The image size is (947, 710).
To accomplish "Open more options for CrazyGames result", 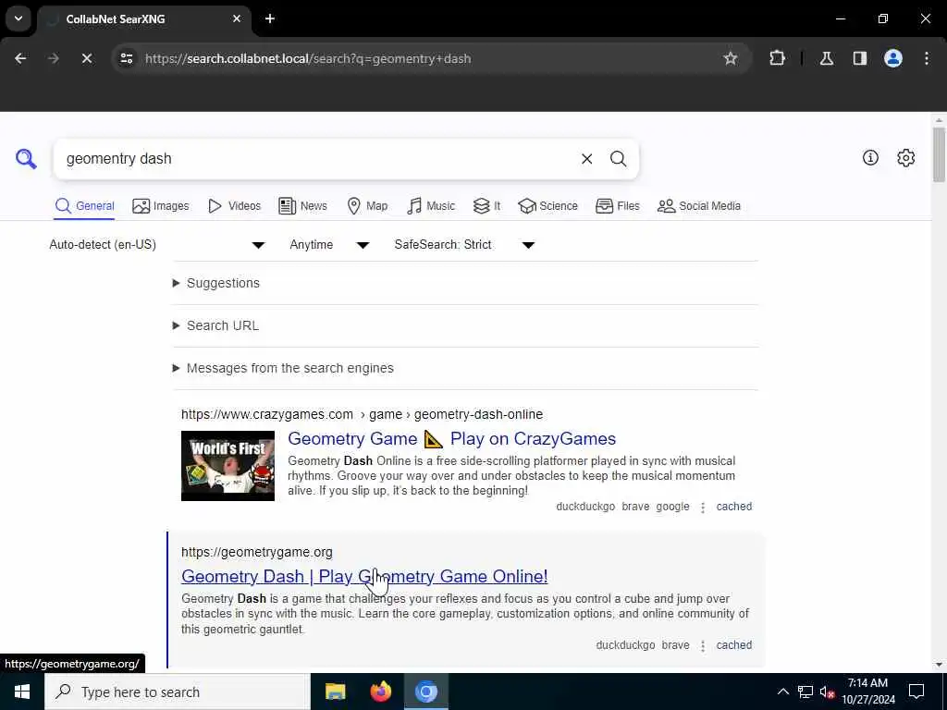I will pos(703,508).
